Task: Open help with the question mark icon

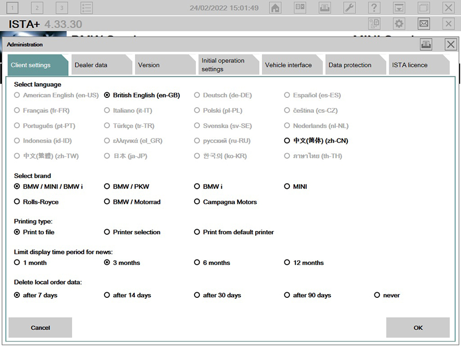Action: (x=374, y=8)
